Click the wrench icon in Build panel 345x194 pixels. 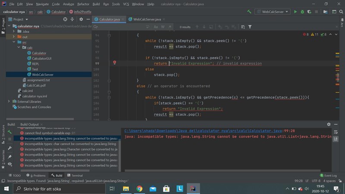click(10, 148)
